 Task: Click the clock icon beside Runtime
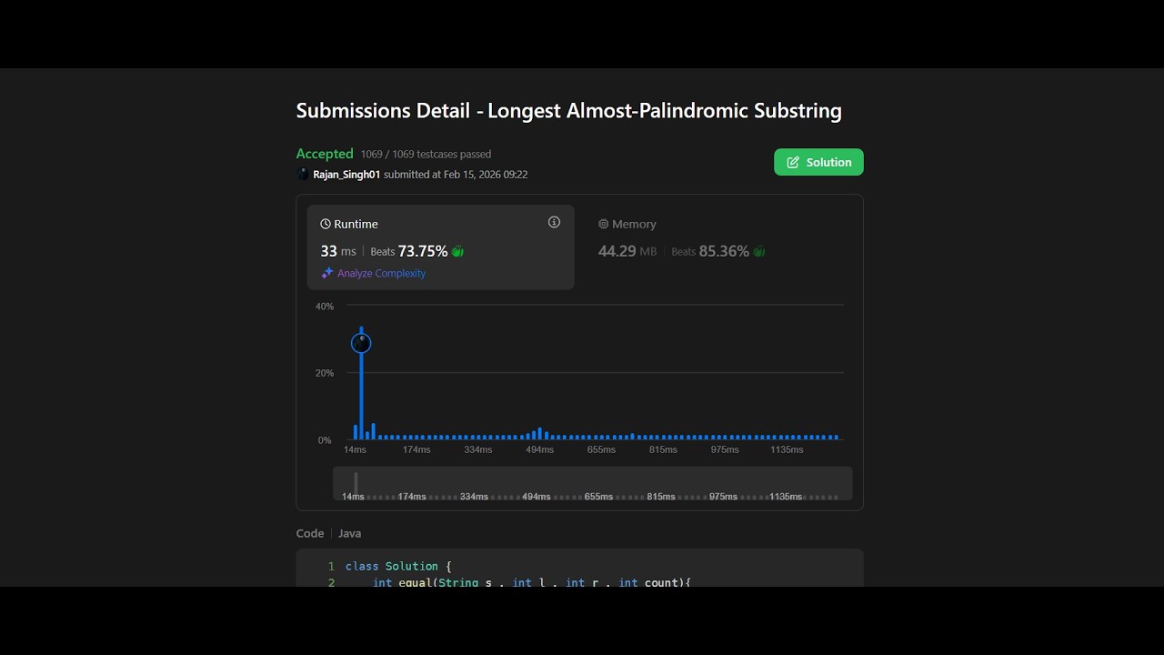pos(326,224)
